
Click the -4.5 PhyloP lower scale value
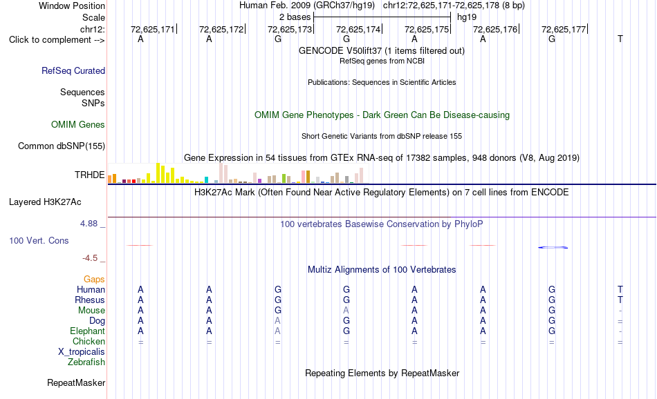pyautogui.click(x=90, y=258)
